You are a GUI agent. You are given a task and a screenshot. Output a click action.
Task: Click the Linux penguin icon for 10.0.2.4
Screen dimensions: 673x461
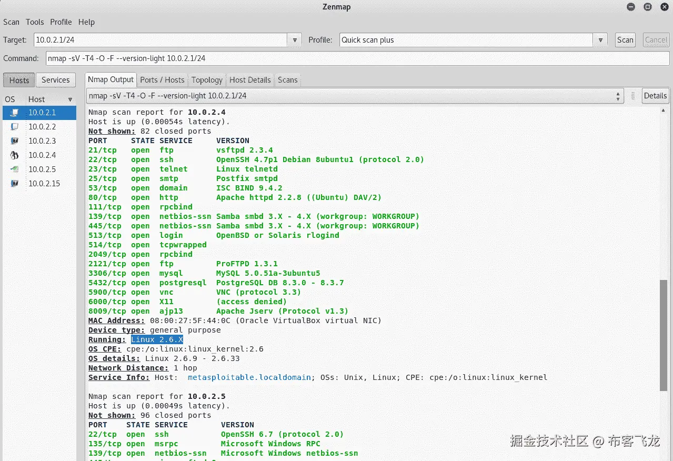pyautogui.click(x=15, y=155)
